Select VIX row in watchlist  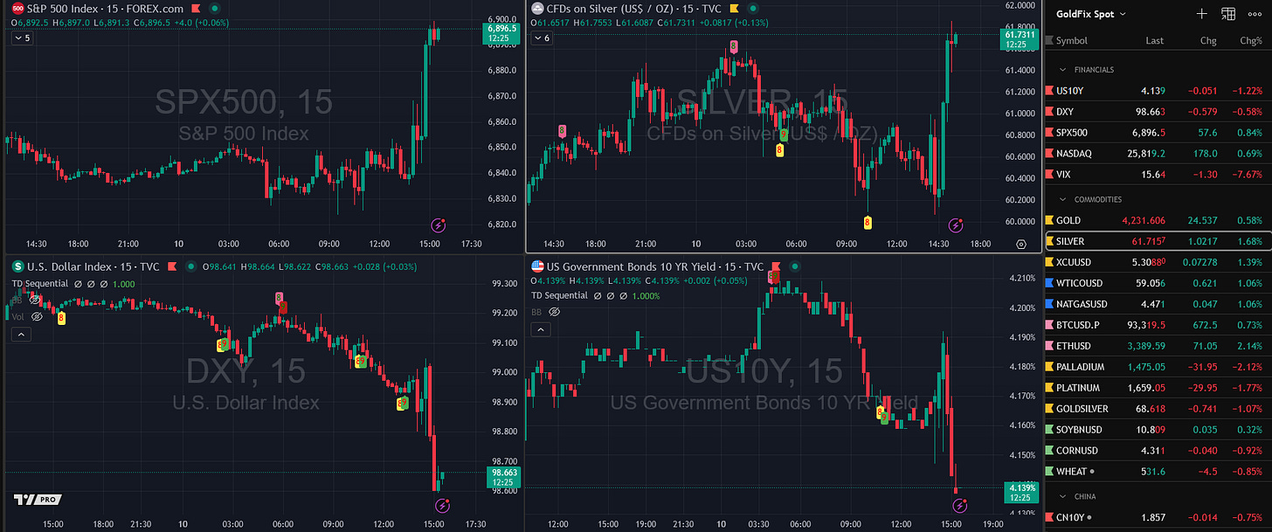coord(1158,175)
